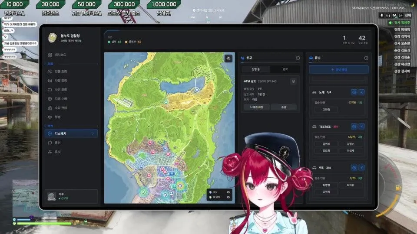Viewport: 417px width, 234px height.
Task: Click member 김억석 in 9조 unit
Action: [326, 192]
